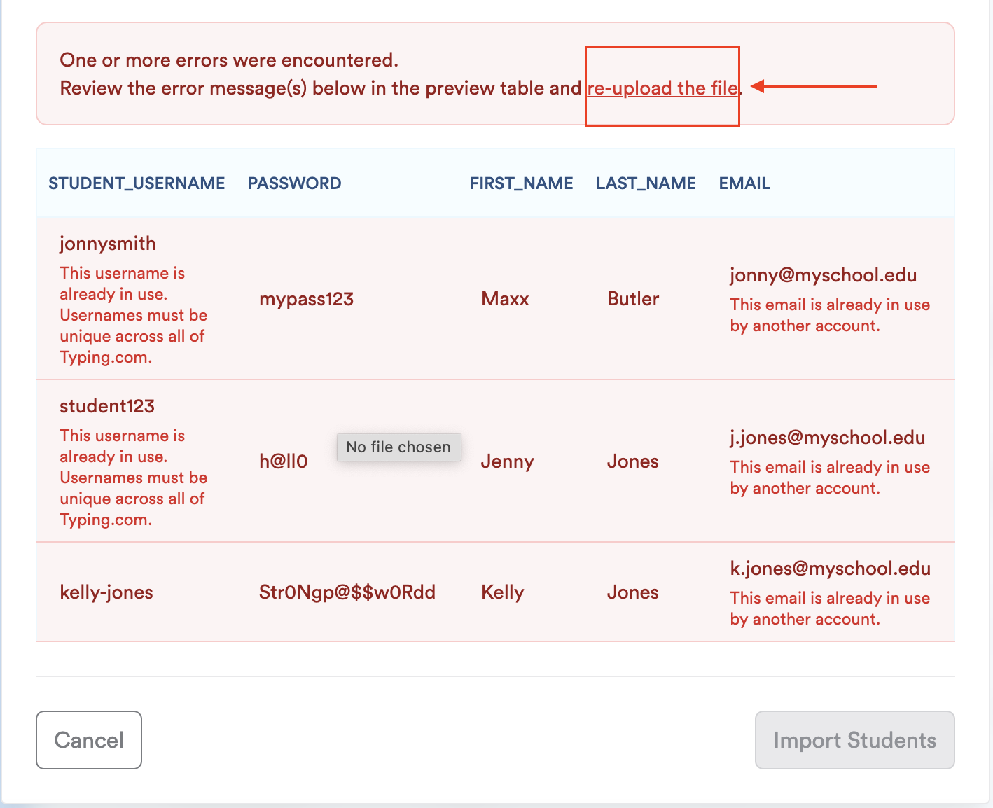
Task: Select the jonnysmith username cell
Action: point(108,244)
